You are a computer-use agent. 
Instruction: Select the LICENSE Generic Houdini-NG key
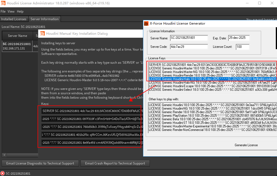(x=213, y=108)
